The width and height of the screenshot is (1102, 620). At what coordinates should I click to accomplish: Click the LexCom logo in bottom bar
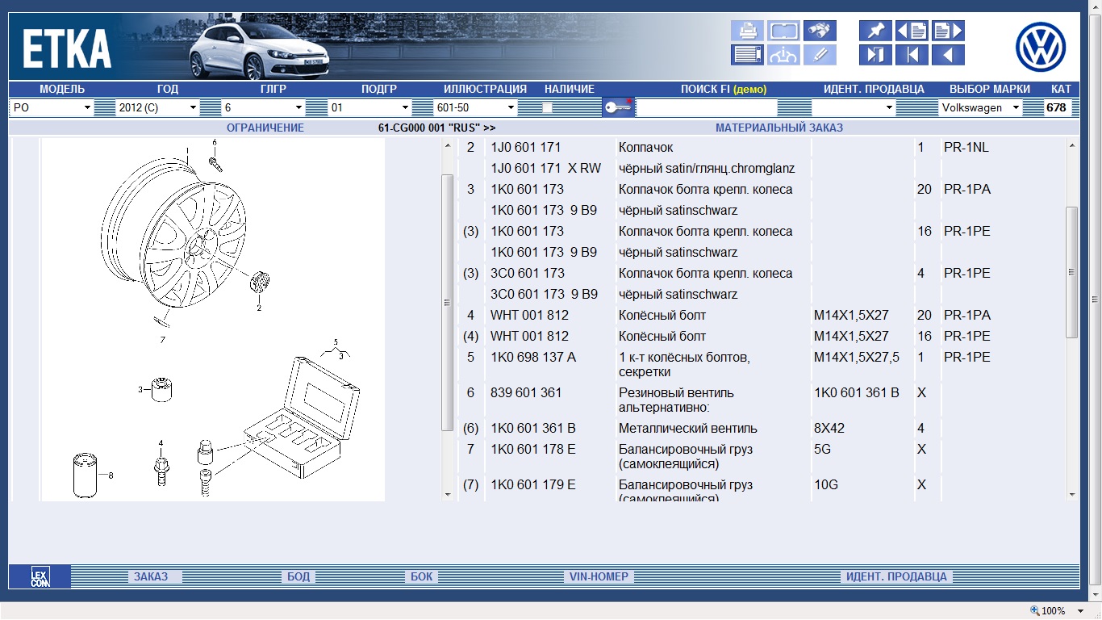point(40,576)
